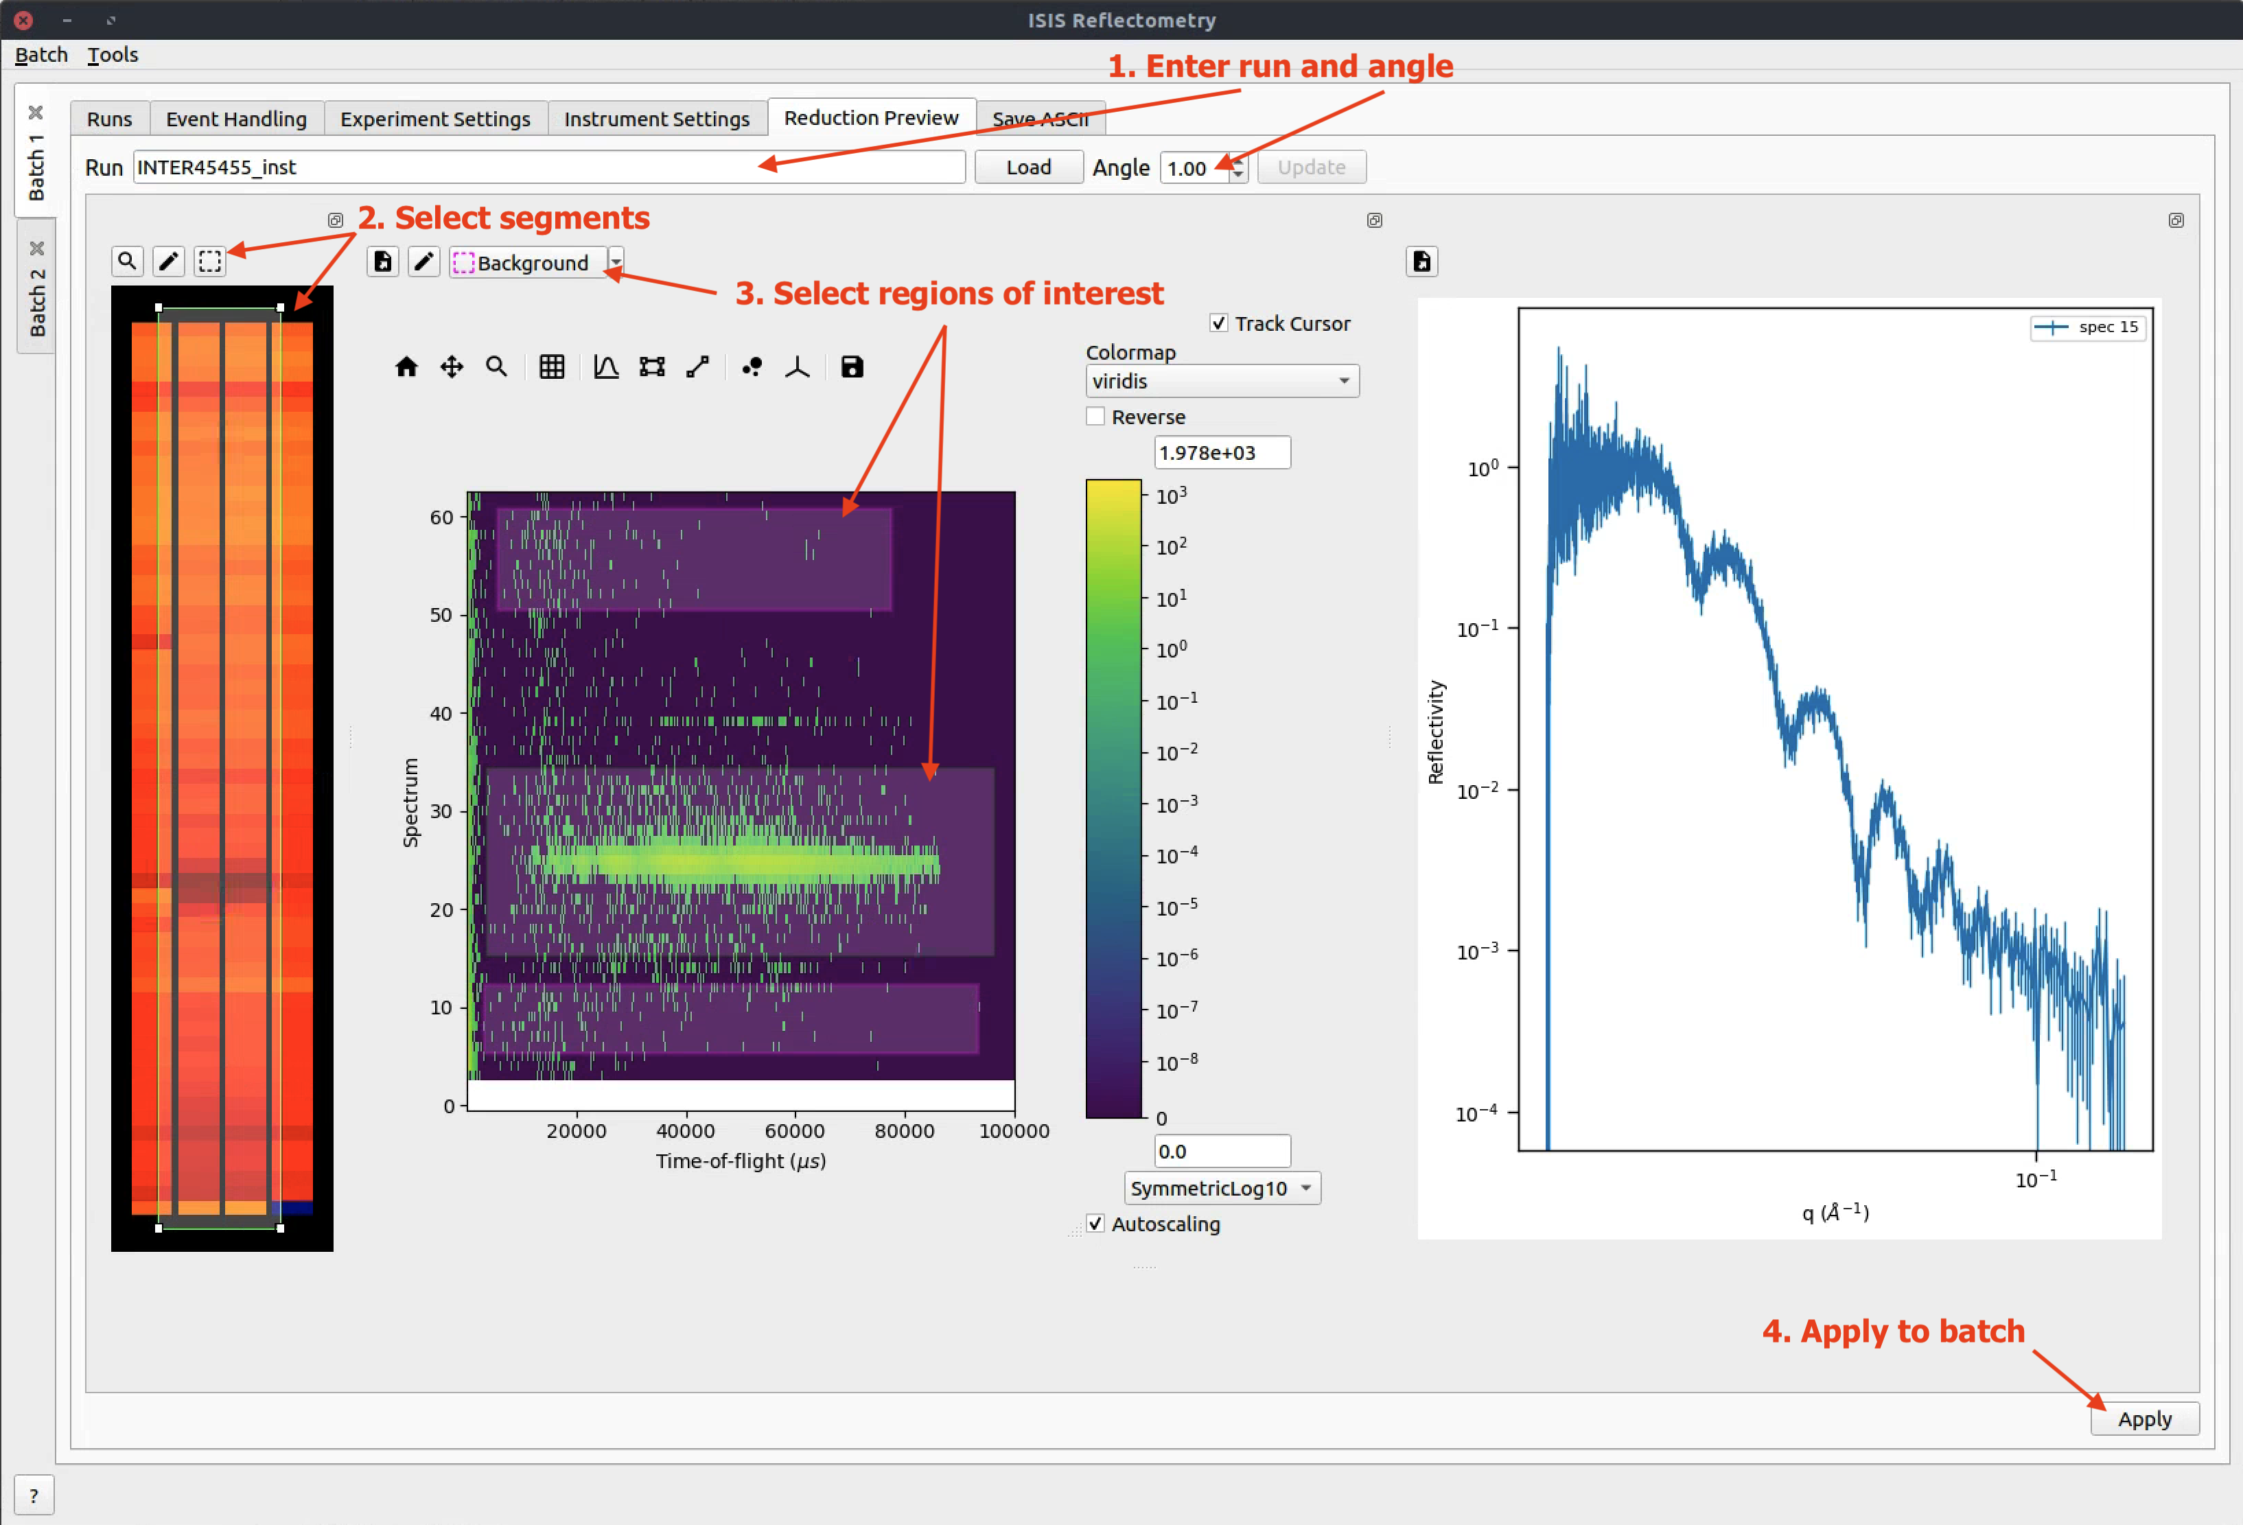Toggle the grid icon on the plot toolbar
2243x1525 pixels.
tap(551, 366)
